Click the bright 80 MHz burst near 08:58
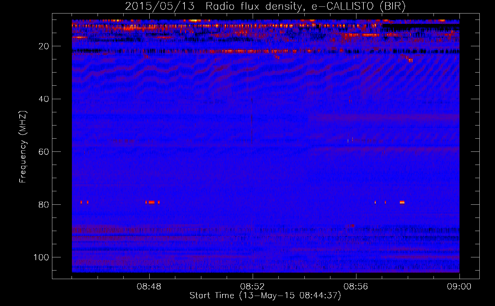Image resolution: width=495 pixels, height=306 pixels. (x=402, y=202)
